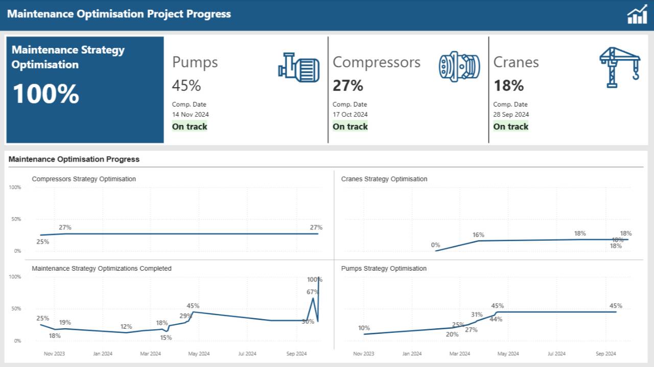Click the 0% starting label in Cranes chart
This screenshot has height=367, width=654.
[x=435, y=245]
